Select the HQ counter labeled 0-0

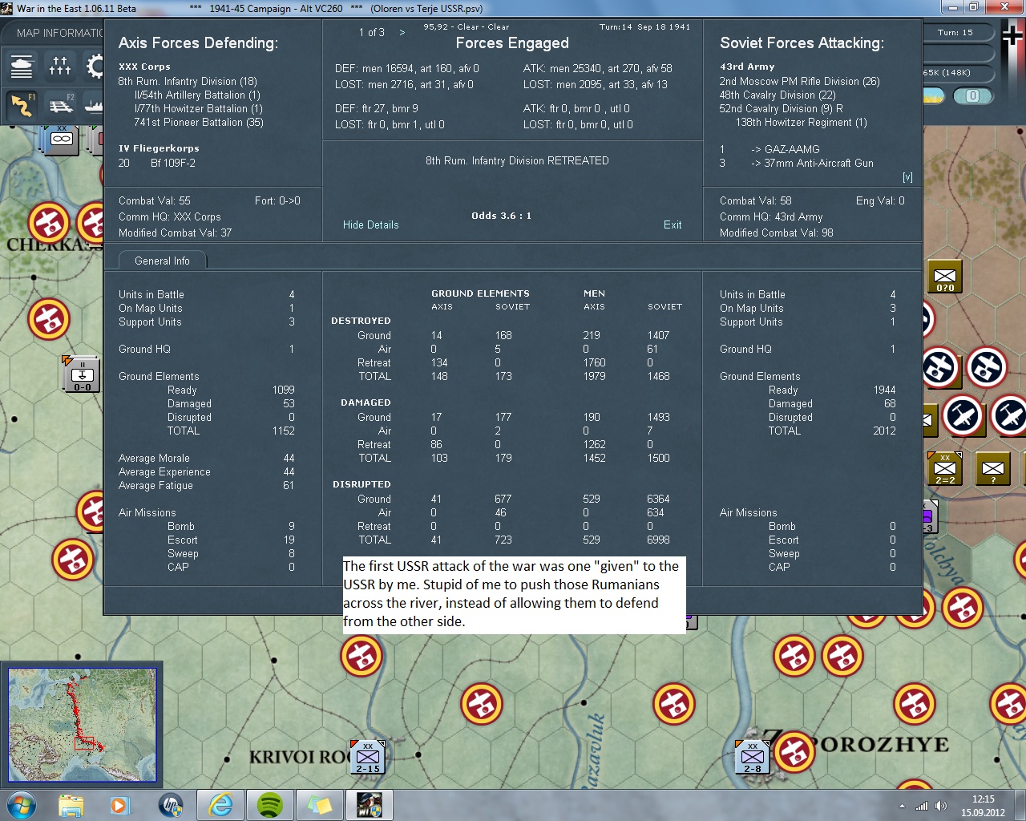click(x=82, y=374)
